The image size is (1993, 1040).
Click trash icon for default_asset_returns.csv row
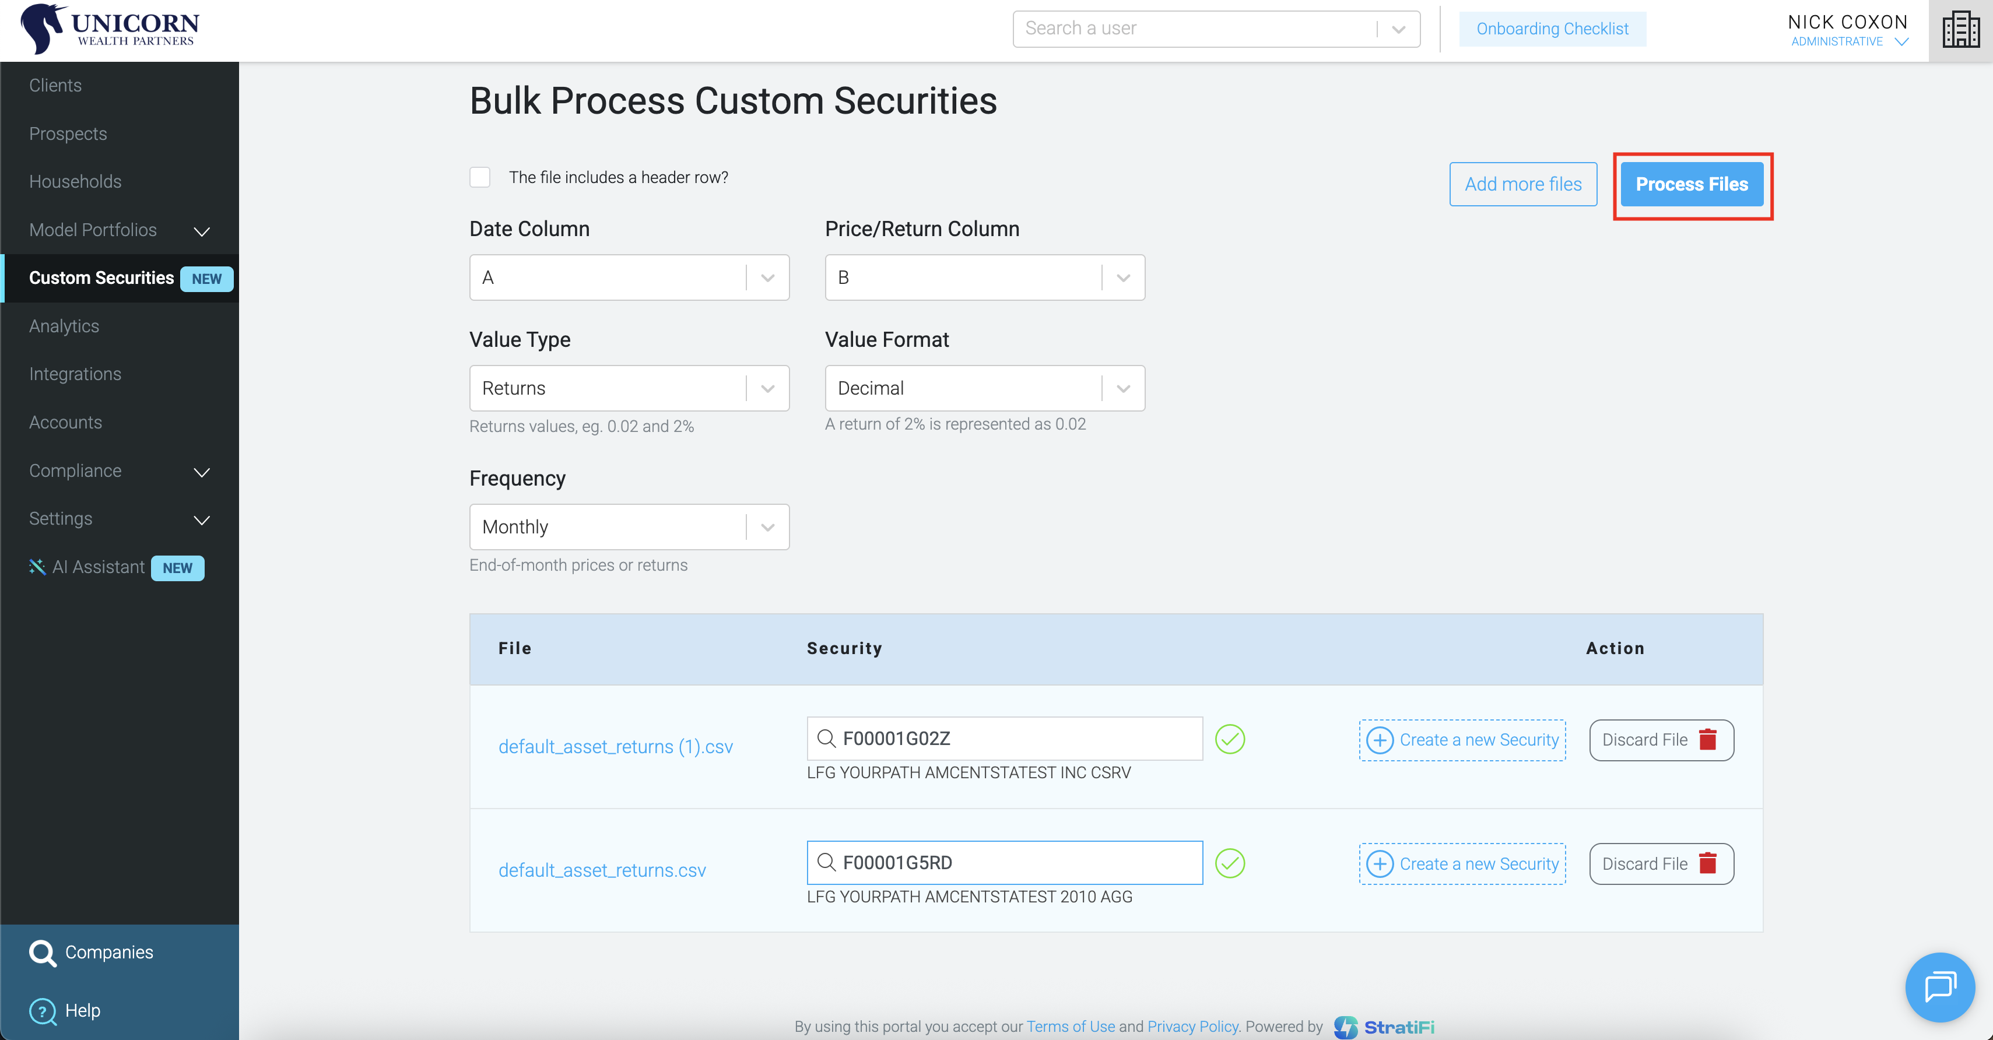1707,863
